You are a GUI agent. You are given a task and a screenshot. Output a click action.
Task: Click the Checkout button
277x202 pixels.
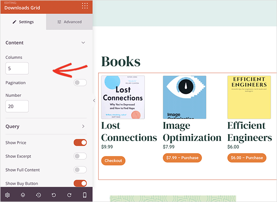113,161
